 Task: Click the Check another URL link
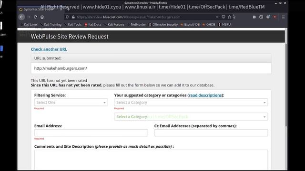(x=49, y=49)
